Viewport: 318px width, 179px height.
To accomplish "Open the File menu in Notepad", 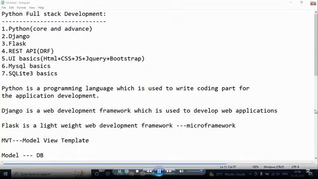I will [x=3, y=7].
